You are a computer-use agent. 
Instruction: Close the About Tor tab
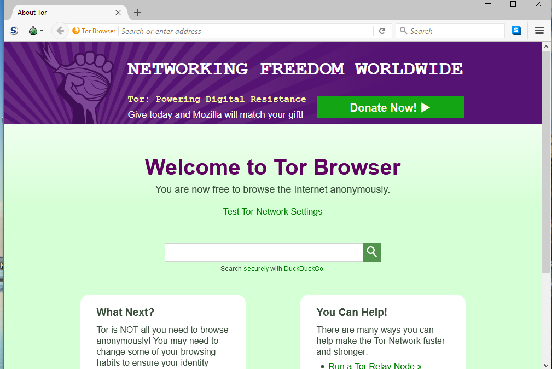118,13
